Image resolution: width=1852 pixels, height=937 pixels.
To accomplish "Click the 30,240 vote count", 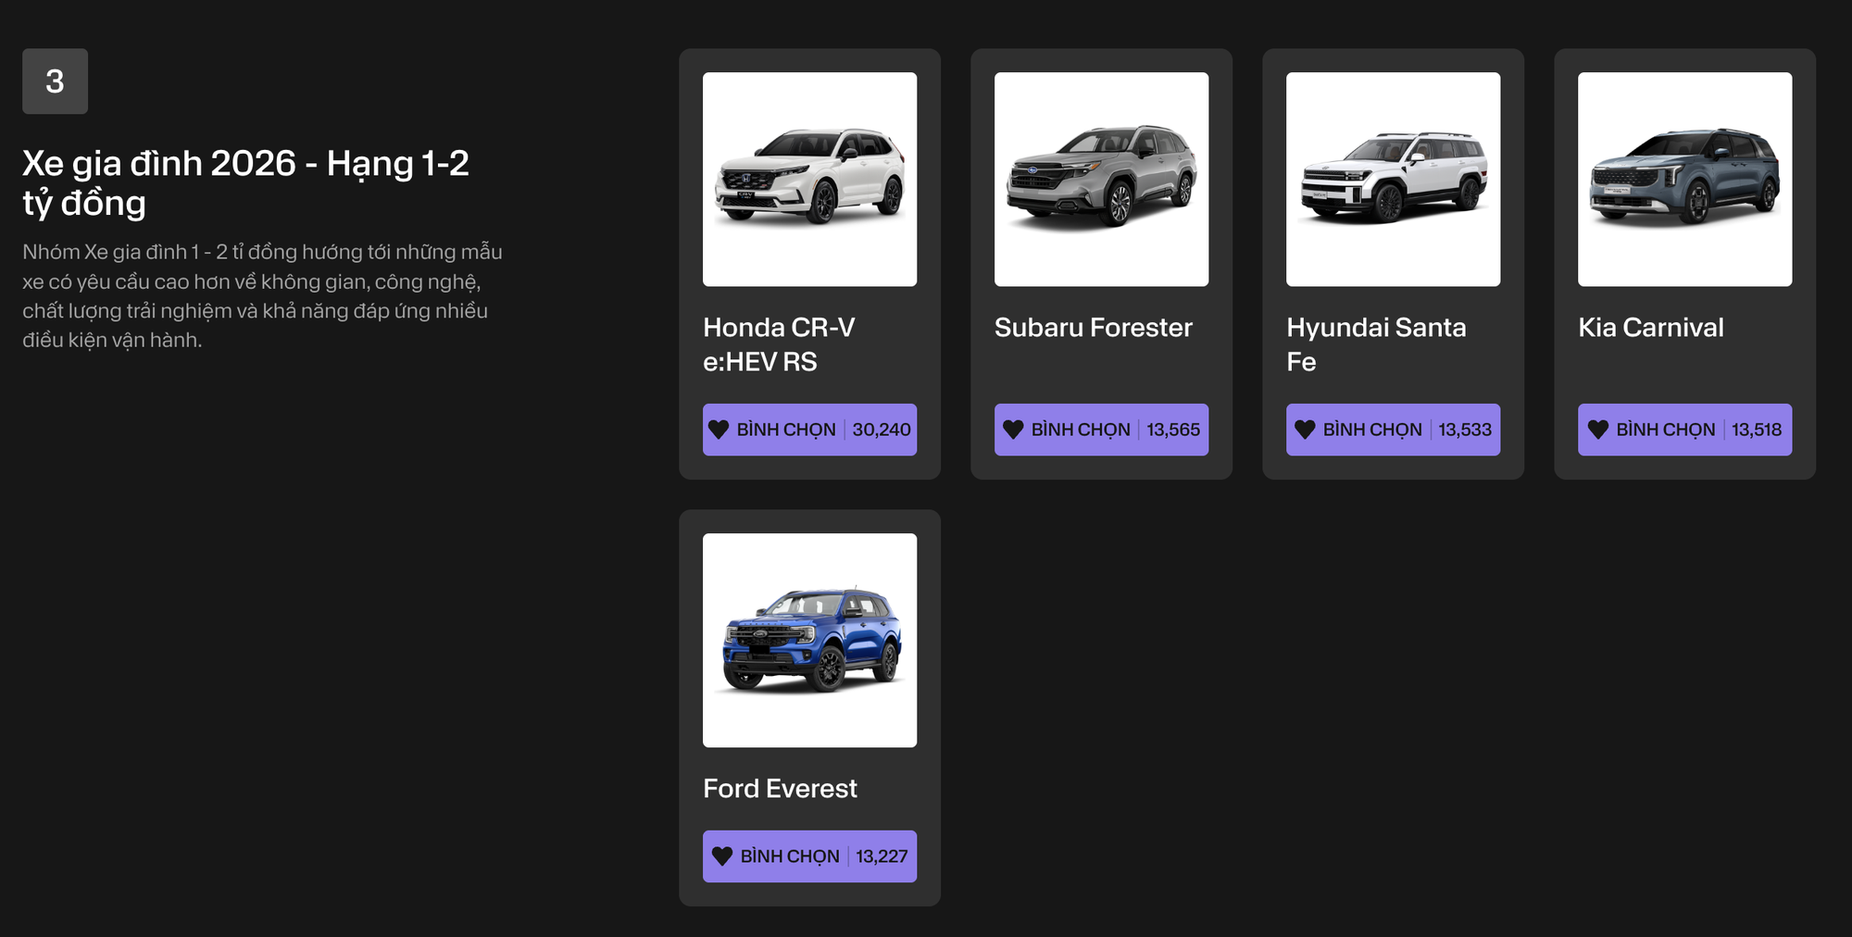I will (x=882, y=430).
